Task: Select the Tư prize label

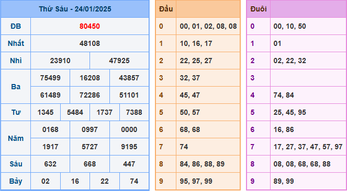Action: tap(16, 112)
